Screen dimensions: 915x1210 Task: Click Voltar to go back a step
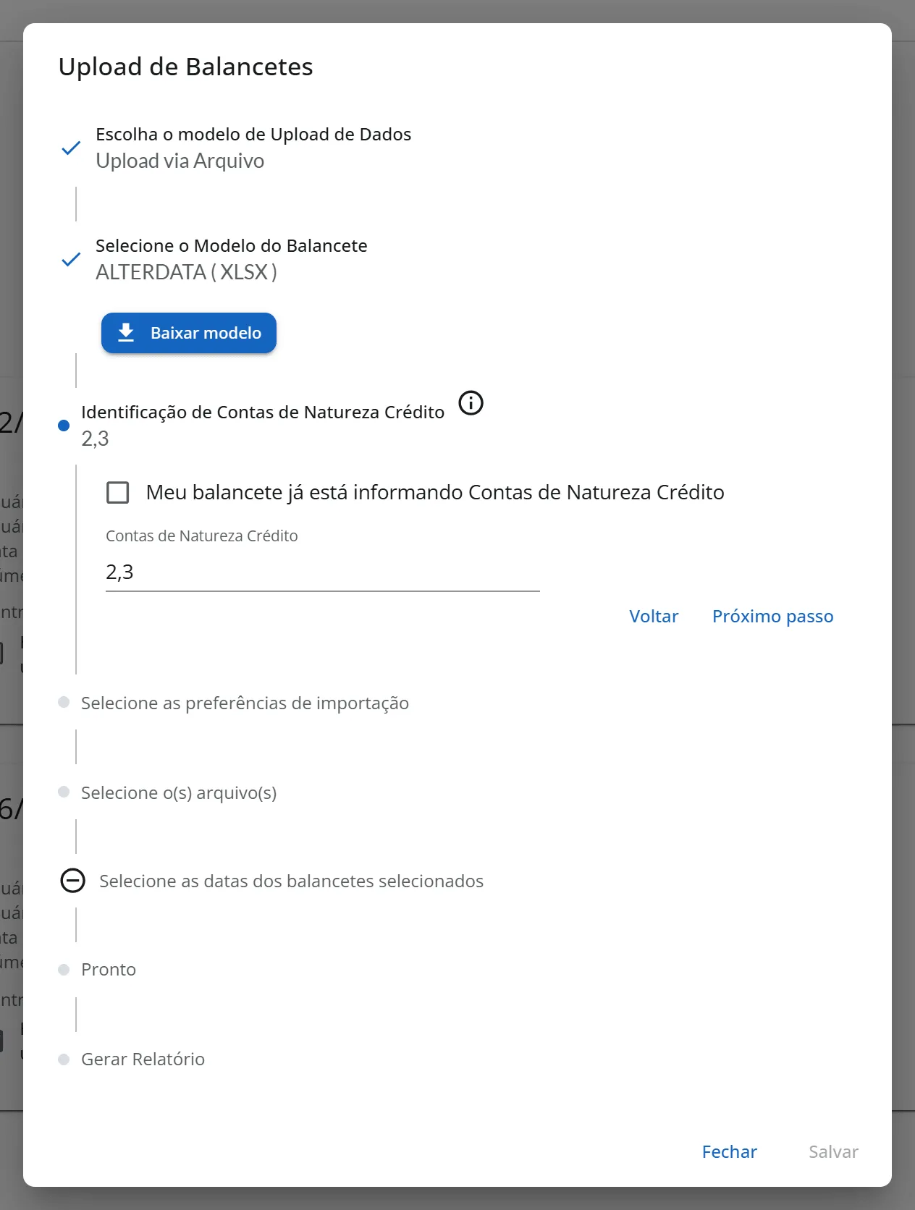coord(654,617)
